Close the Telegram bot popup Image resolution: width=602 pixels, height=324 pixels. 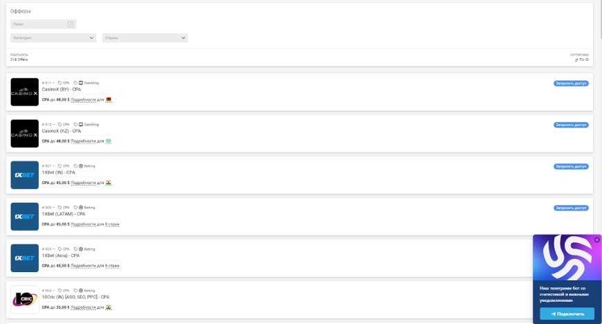(x=596, y=240)
